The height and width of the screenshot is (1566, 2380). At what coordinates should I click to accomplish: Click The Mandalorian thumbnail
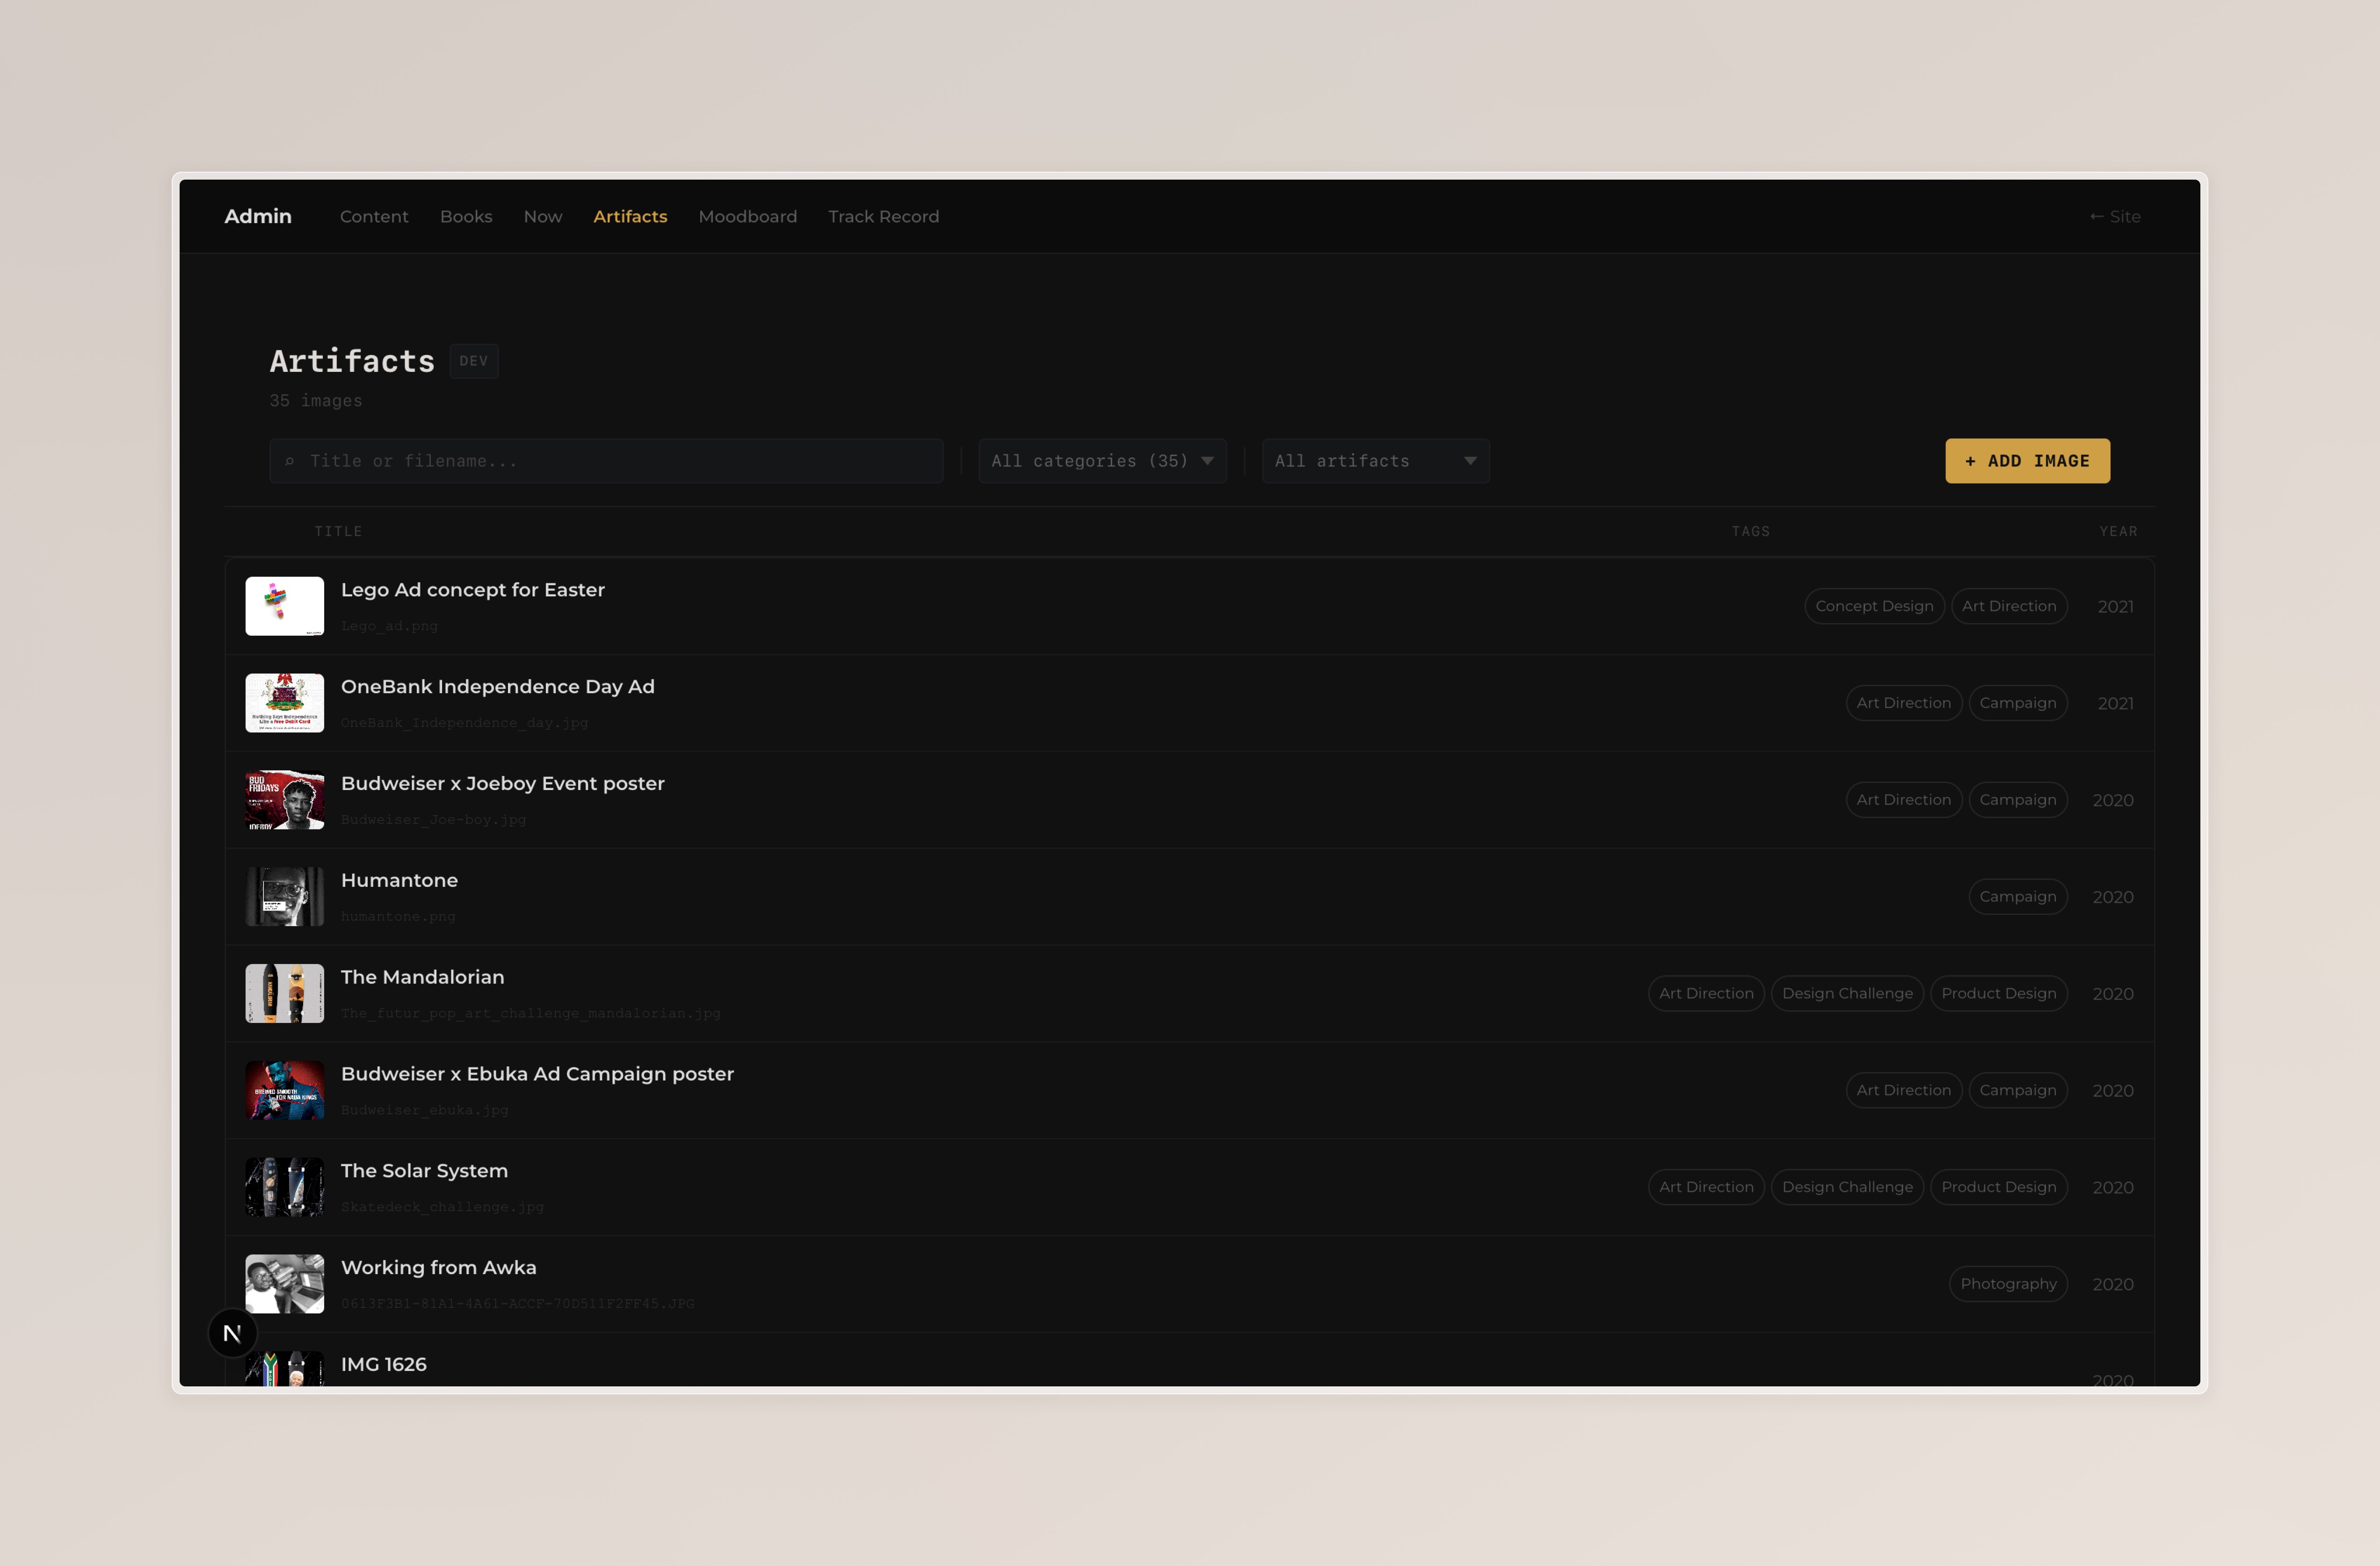pos(284,993)
